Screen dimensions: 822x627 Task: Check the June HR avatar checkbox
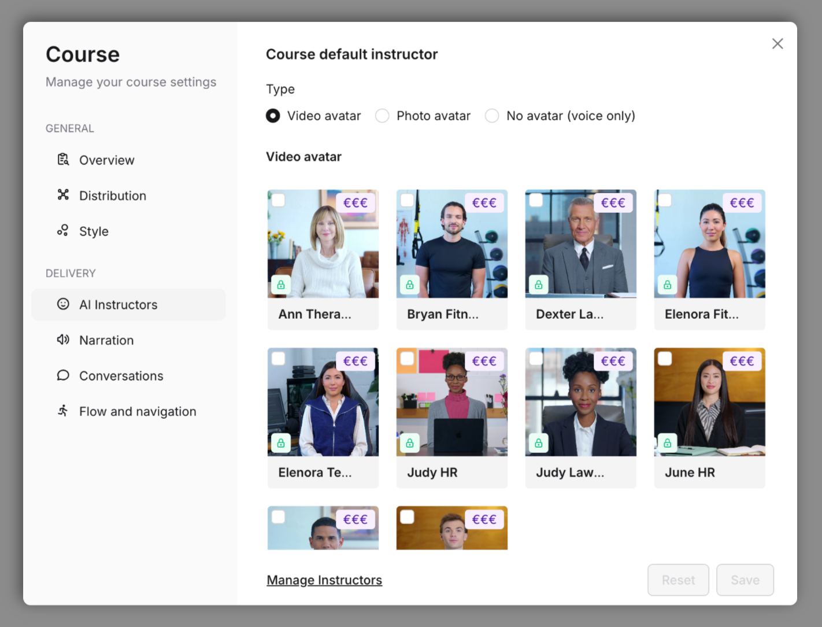tap(665, 359)
